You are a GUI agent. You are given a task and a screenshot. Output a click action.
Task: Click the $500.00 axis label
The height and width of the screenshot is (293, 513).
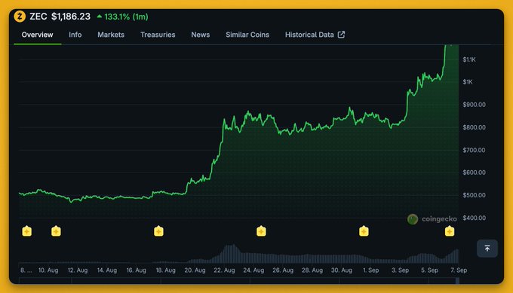[x=474, y=195]
